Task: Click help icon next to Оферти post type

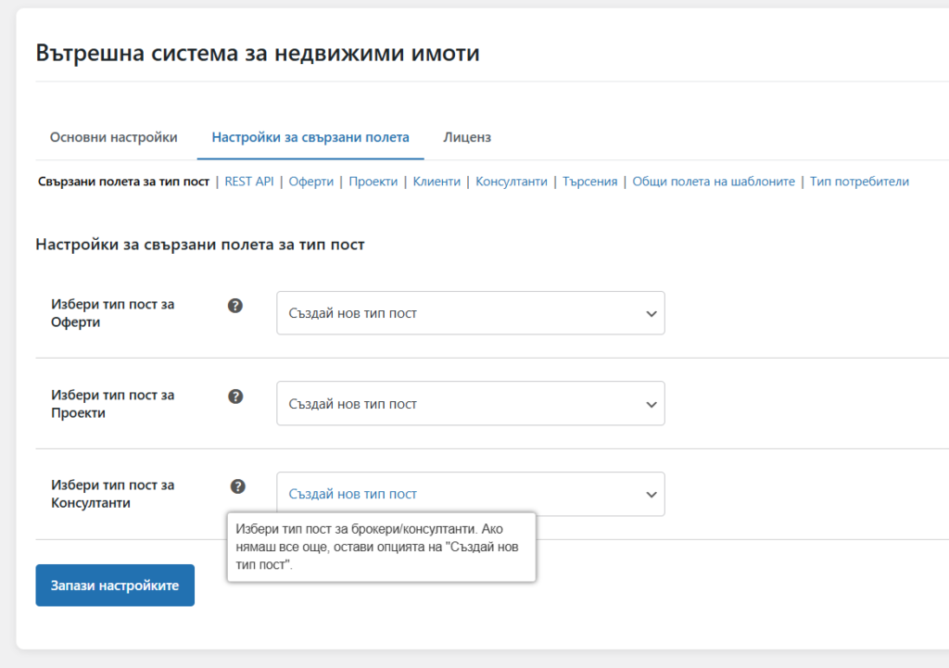Action: (x=235, y=306)
